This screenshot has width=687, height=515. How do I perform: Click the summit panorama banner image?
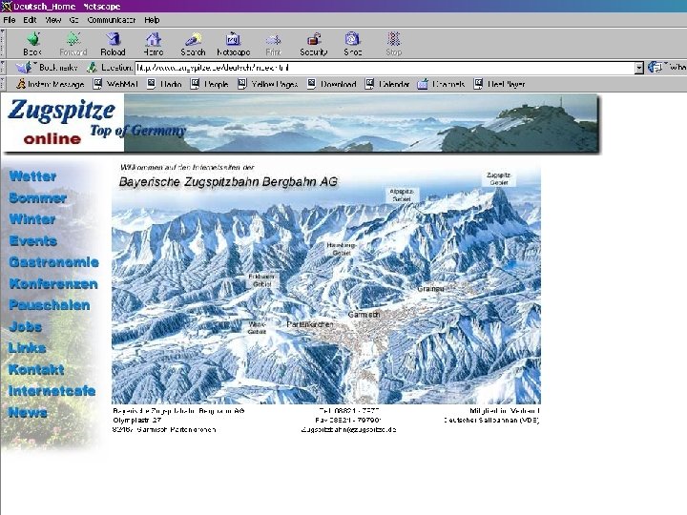tap(361, 123)
